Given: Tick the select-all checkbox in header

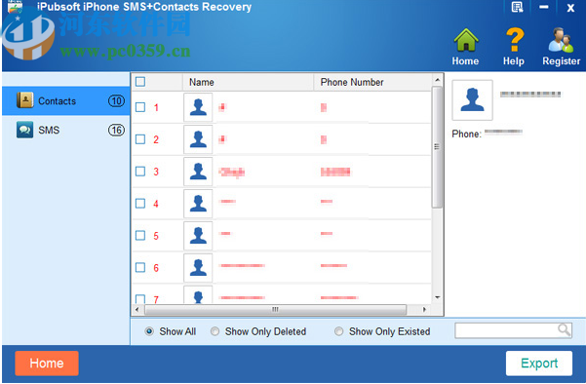Looking at the screenshot, I should pyautogui.click(x=140, y=82).
